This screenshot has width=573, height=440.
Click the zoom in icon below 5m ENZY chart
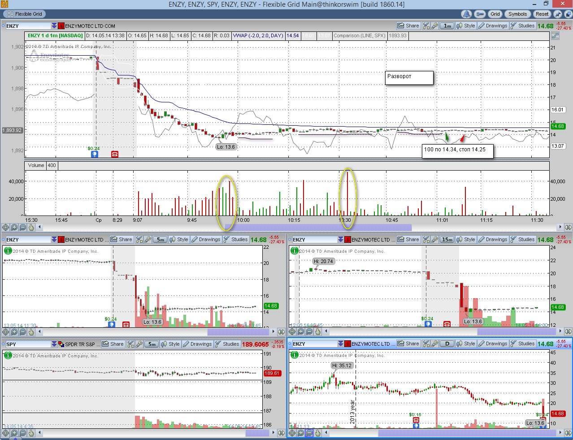[14, 332]
